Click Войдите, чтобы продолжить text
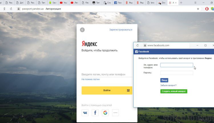The width and height of the screenshot is (214, 123). tap(100, 50)
